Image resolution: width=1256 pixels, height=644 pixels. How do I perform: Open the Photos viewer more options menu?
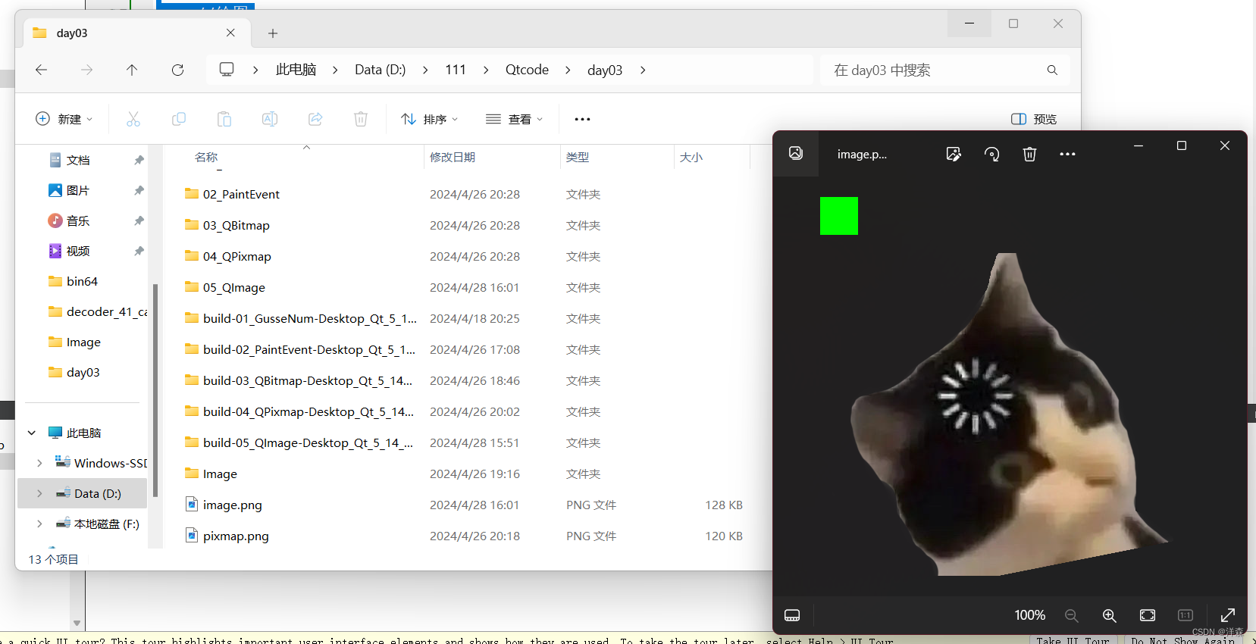pyautogui.click(x=1067, y=154)
